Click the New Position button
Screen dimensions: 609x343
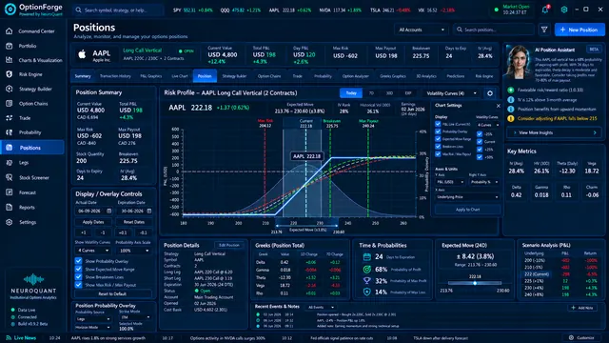[x=580, y=30]
